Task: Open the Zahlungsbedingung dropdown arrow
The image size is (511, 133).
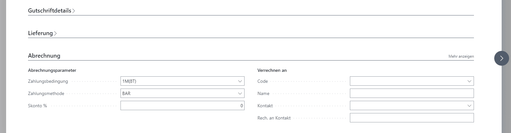Action: [240, 81]
